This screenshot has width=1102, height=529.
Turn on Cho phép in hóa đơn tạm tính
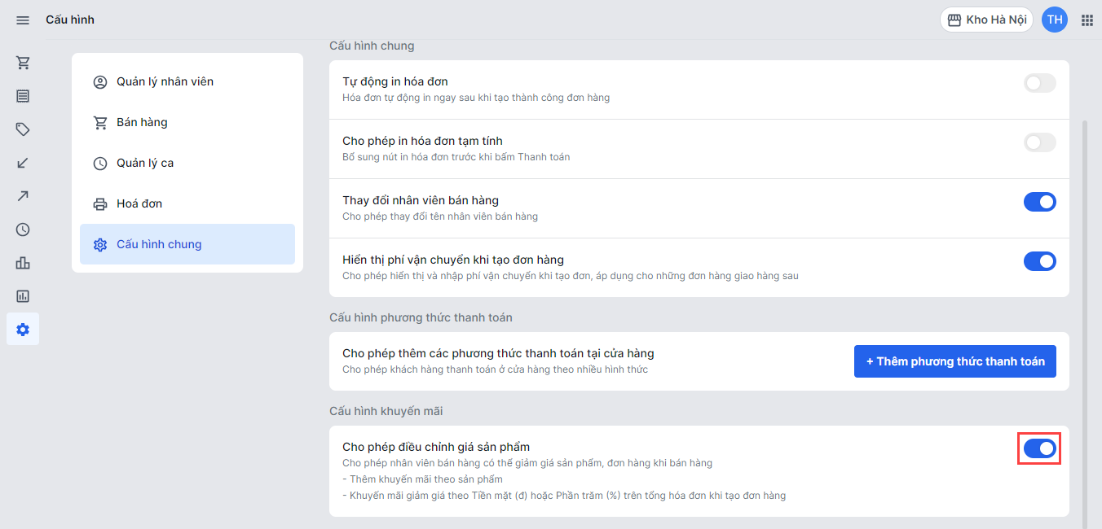(x=1039, y=142)
